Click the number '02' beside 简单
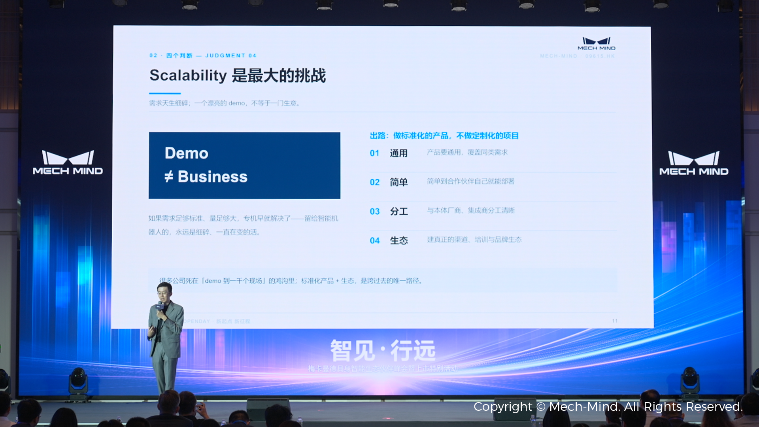The width and height of the screenshot is (759, 427). coord(374,182)
